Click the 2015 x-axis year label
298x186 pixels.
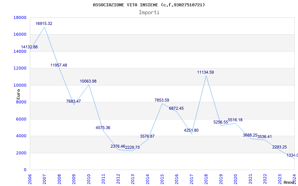(x=162, y=179)
